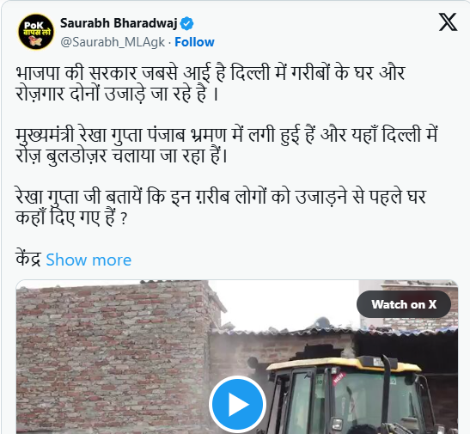
Task: Click the X logo icon
Action: pos(449,21)
